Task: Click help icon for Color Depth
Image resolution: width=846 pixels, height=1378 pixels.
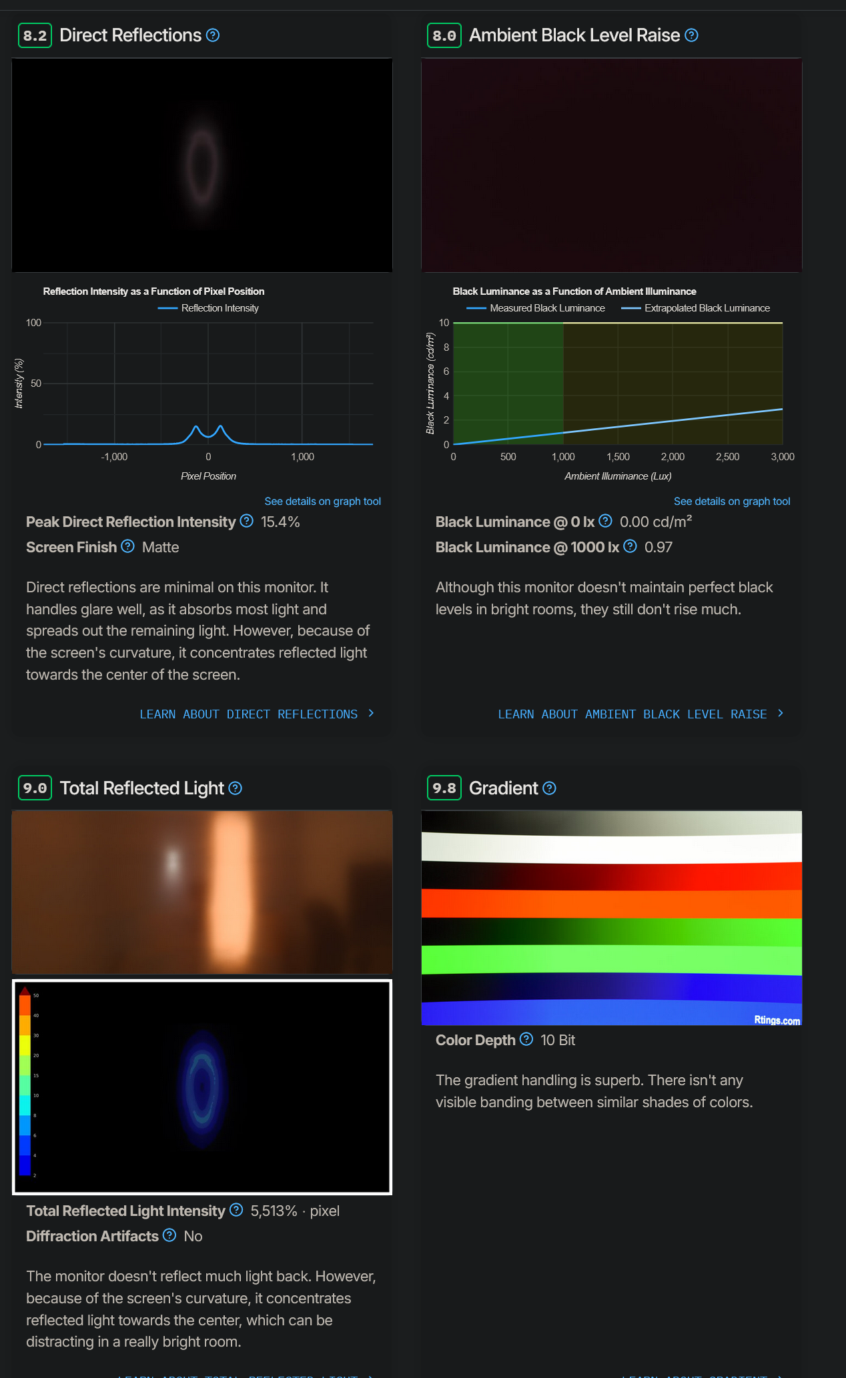Action: [526, 1039]
